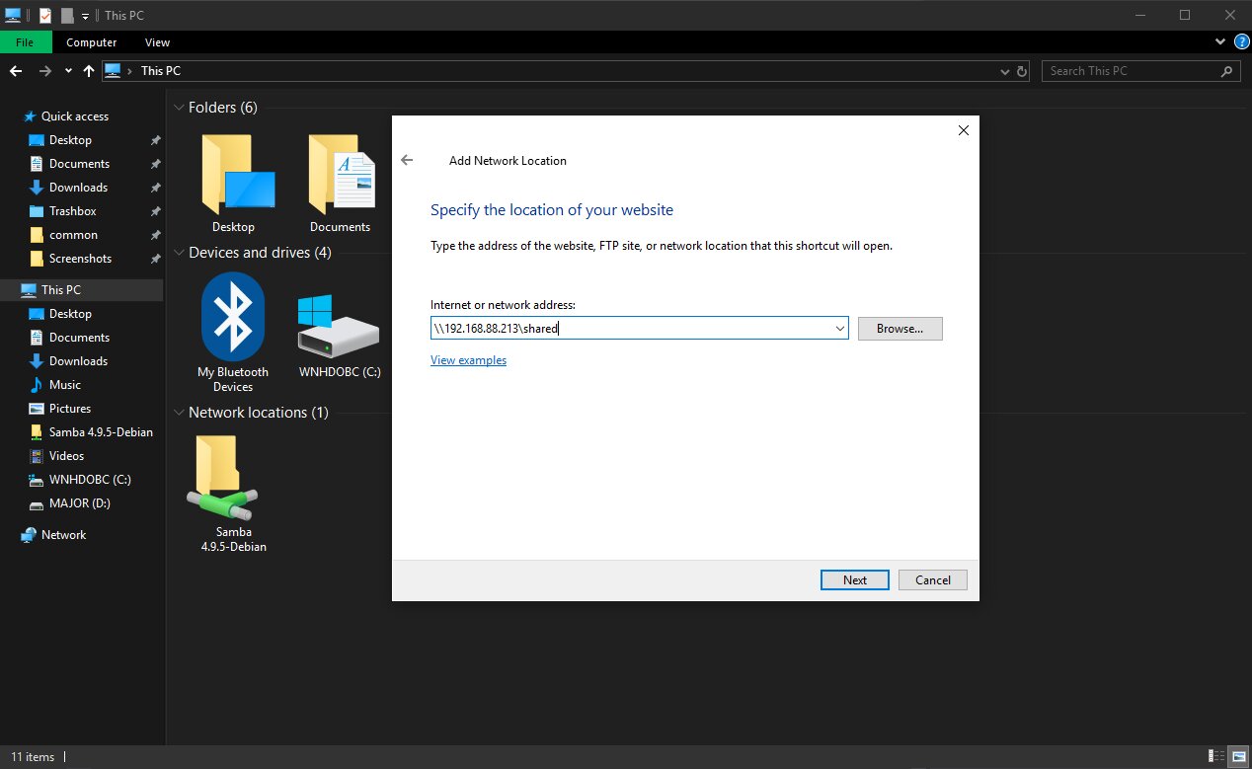Close the Add Network Location dialog
Image resolution: width=1252 pixels, height=769 pixels.
coord(964,129)
